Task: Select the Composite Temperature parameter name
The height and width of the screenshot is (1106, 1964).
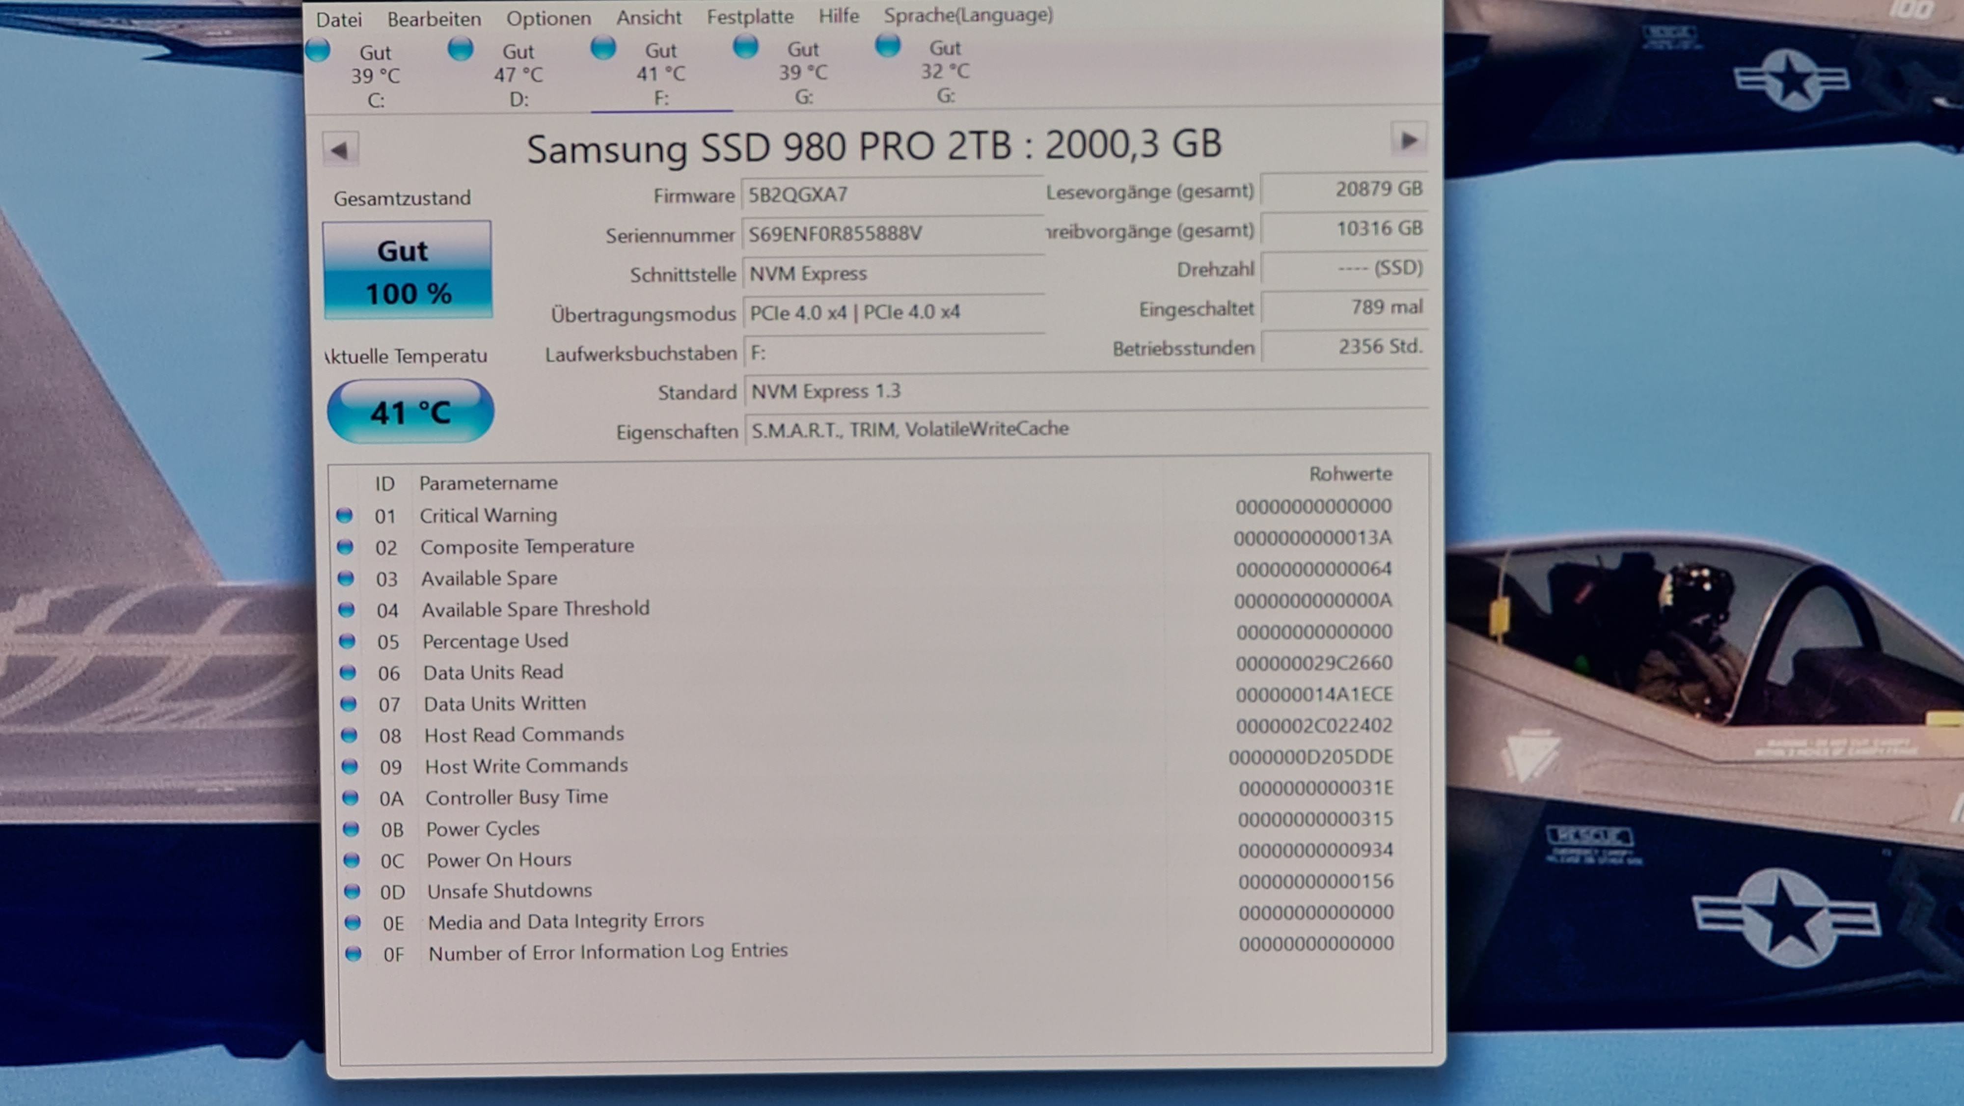Action: pyautogui.click(x=527, y=546)
